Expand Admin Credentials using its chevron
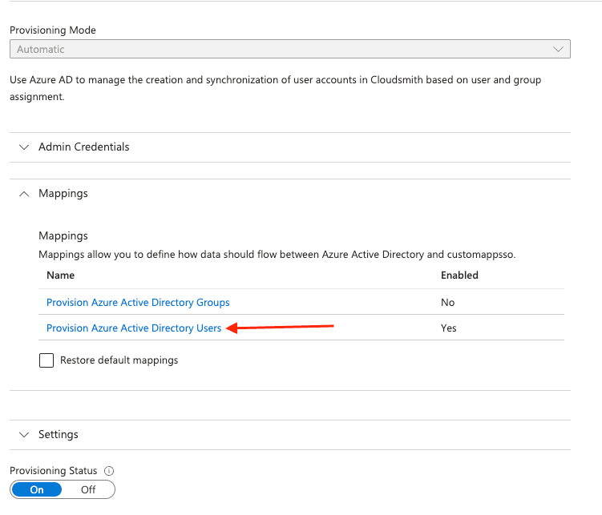 [x=22, y=147]
